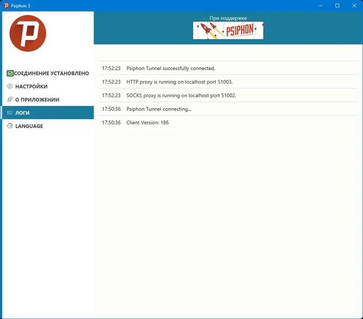Click the gear icon beside НАСТРОЙКИ
363x319 pixels.
point(10,86)
